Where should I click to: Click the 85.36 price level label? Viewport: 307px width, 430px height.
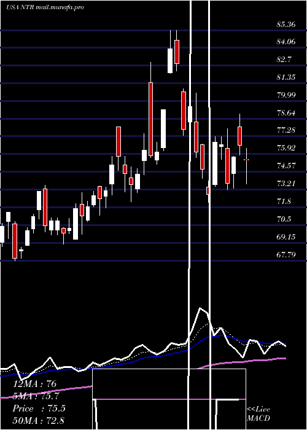[286, 25]
